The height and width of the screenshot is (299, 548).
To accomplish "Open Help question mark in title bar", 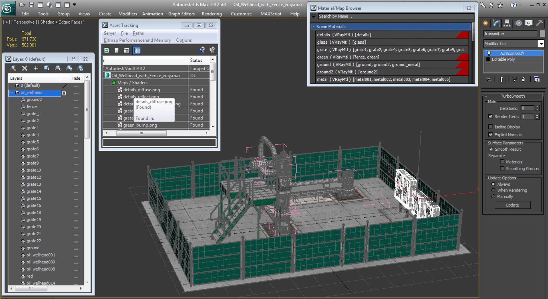I will (513, 5).
